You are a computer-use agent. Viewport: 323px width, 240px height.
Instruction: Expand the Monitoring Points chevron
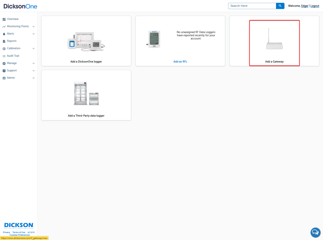[33, 27]
